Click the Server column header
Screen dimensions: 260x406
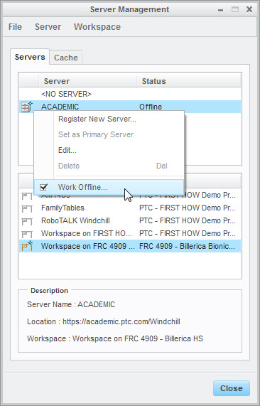click(x=87, y=81)
